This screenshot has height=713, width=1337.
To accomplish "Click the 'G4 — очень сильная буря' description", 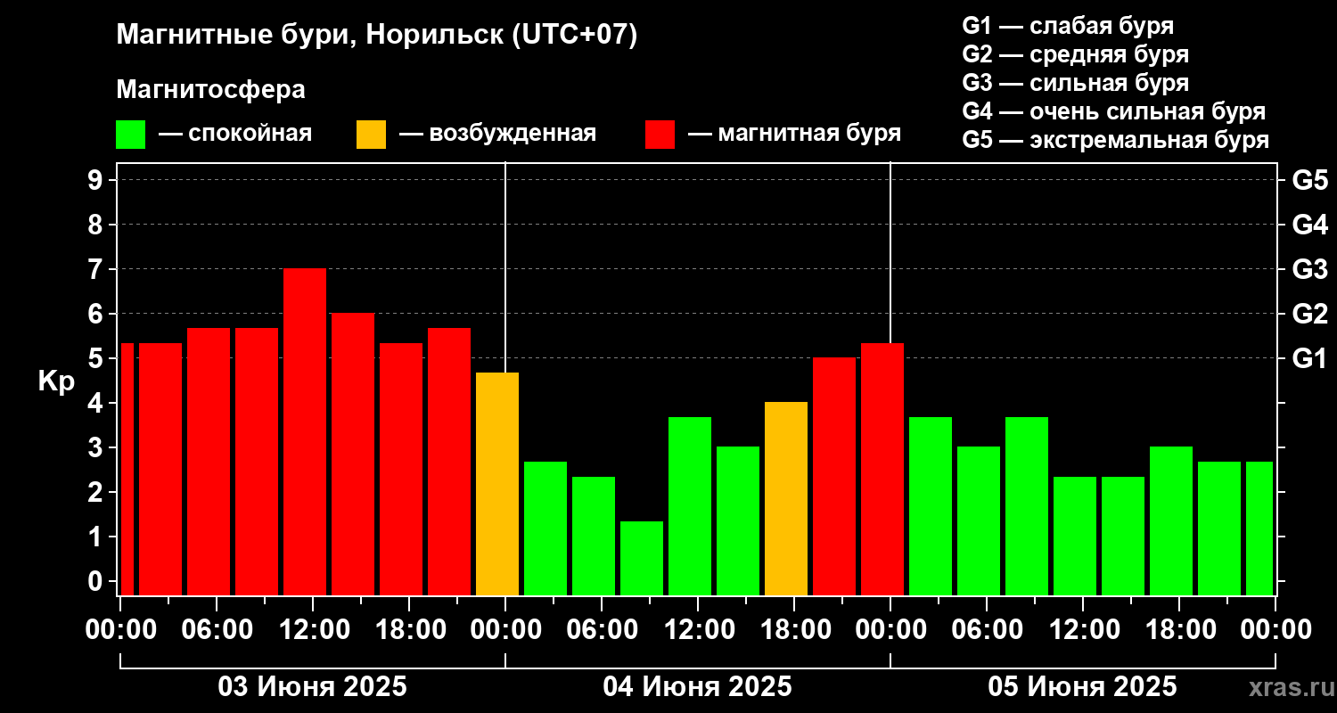I will (1113, 111).
